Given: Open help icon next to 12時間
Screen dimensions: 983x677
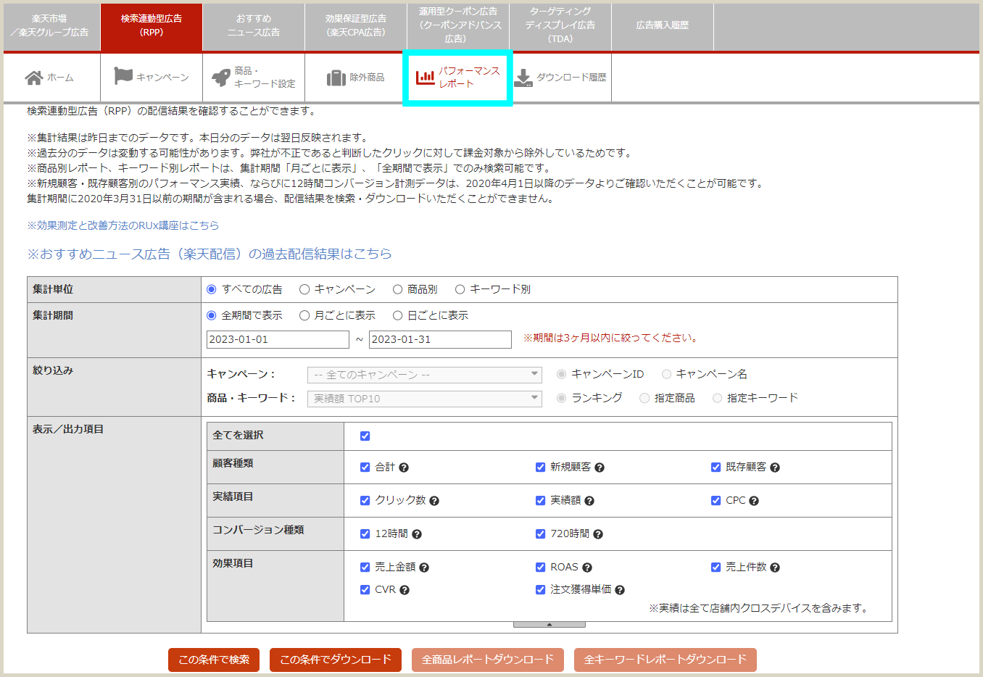Looking at the screenshot, I should click(417, 534).
